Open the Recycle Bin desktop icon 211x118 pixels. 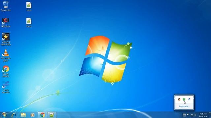[x=6, y=6]
